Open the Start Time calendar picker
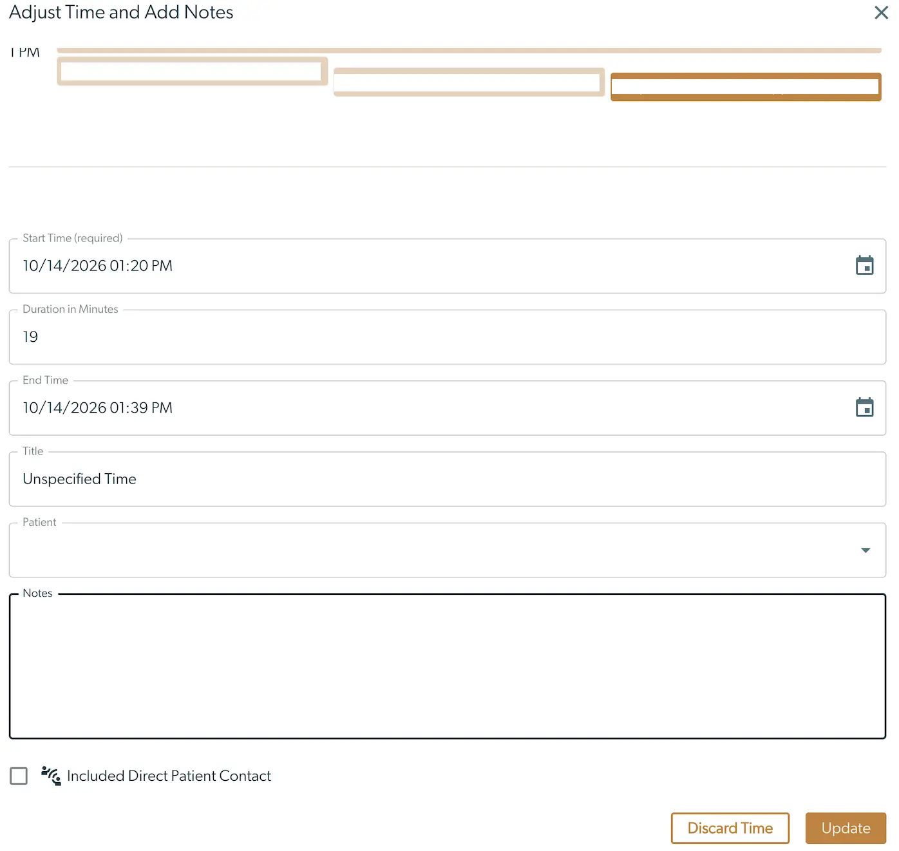This screenshot has width=899, height=851. 864,265
